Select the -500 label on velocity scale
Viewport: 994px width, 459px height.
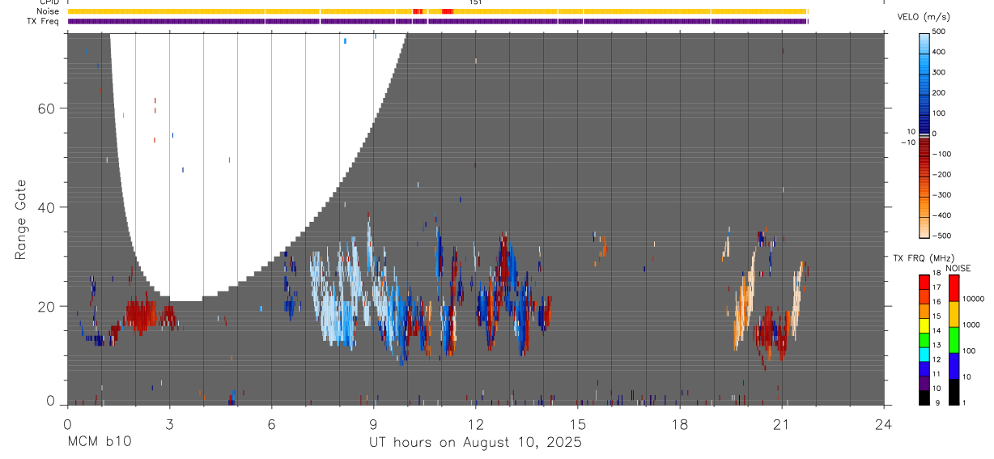point(940,236)
